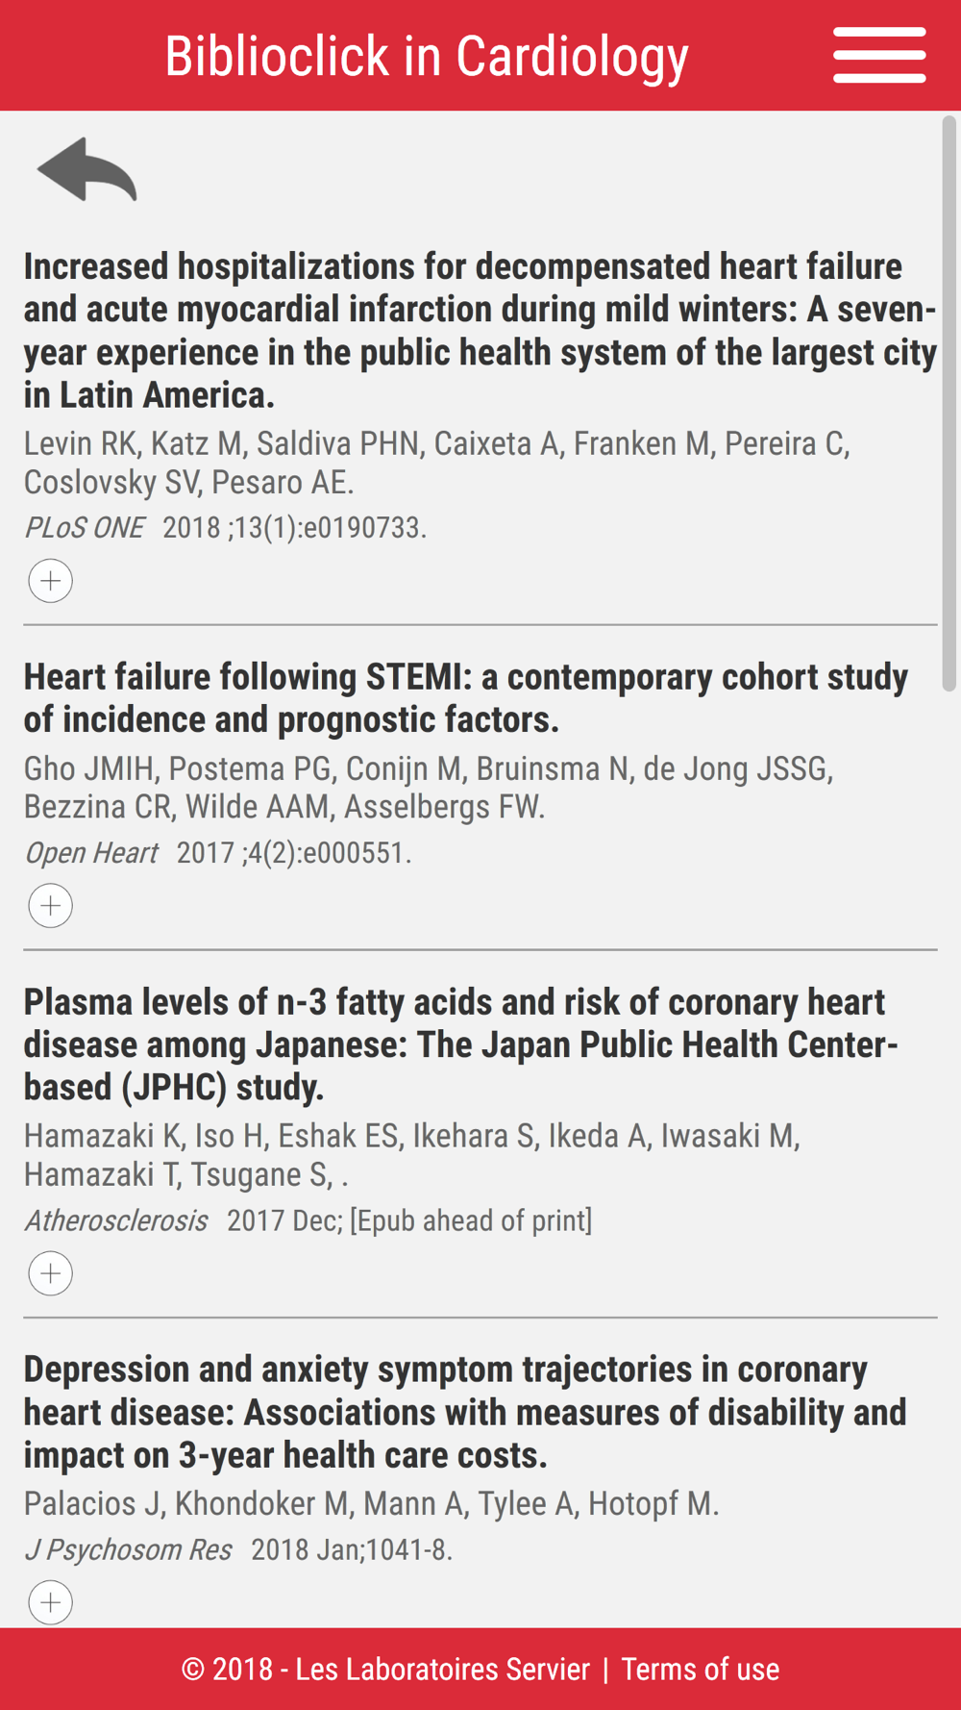
Task: Click the J Psychosom Res journal name
Action: (128, 1549)
